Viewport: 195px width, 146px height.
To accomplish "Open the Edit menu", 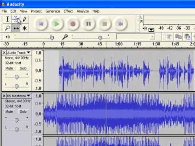I will click(x=13, y=11).
